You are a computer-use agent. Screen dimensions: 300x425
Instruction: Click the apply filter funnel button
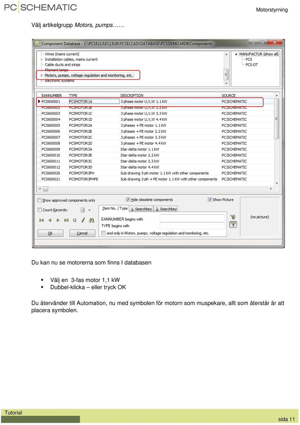233,225
